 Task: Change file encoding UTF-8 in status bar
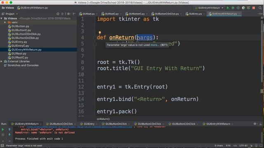point(243,146)
